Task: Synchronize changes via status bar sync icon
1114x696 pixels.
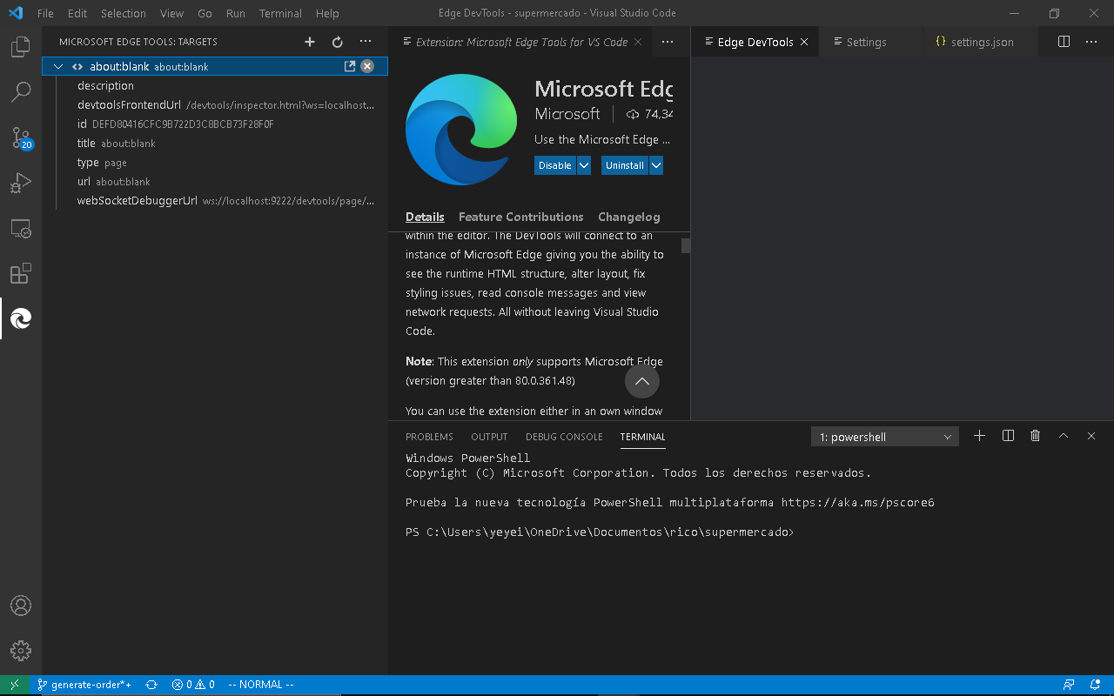Action: tap(151, 685)
